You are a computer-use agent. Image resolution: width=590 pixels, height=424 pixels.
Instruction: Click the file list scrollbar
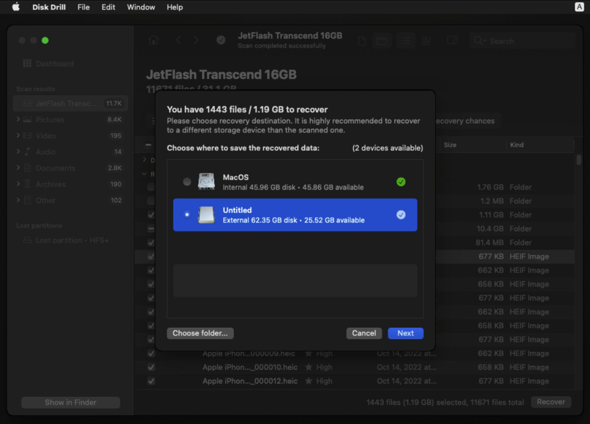pos(579,160)
